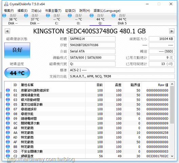179x163 pixels.
Task: Click the 臨界值 column header
Action: click(x=132, y=85)
